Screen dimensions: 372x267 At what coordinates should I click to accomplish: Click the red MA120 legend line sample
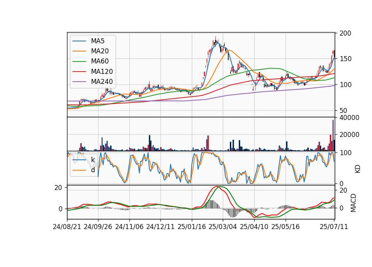[x=79, y=72]
